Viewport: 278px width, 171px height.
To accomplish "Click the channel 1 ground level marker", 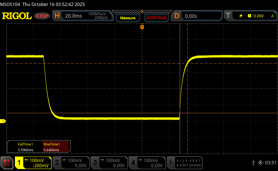I will coord(3,121).
